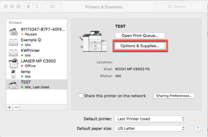Open Sharing Preferences
This screenshot has width=208, height=137.
tap(174, 96)
